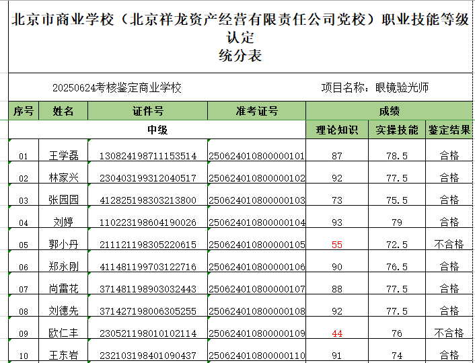
Task: Click theory score 90 for 郑永刚
Action: point(337,267)
